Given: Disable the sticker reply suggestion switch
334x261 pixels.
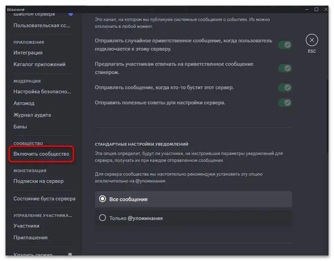Looking at the screenshot, I should point(285,68).
